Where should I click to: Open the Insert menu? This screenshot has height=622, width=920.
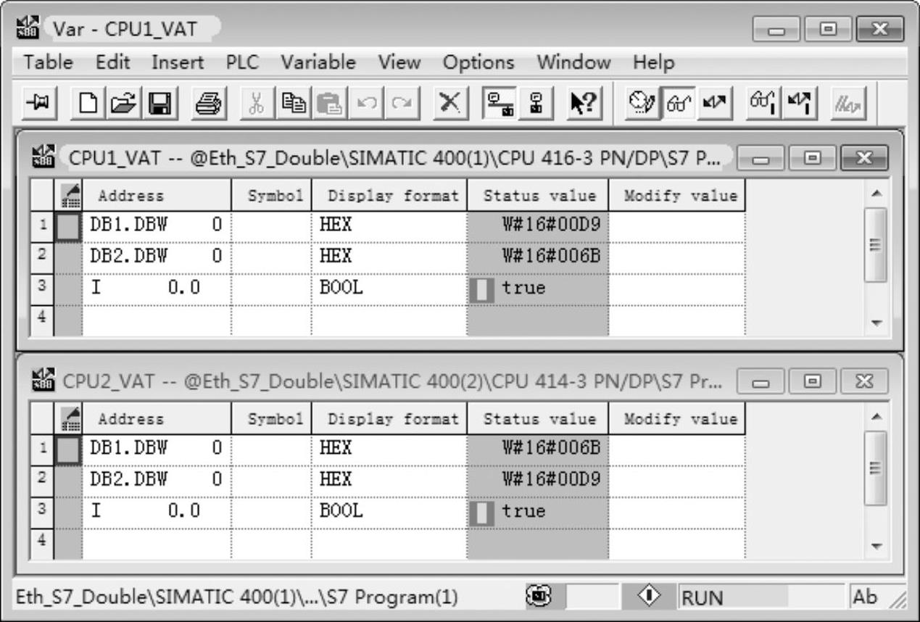click(x=177, y=63)
